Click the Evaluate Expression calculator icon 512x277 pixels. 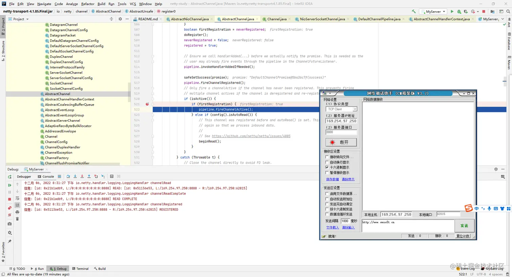(x=111, y=177)
